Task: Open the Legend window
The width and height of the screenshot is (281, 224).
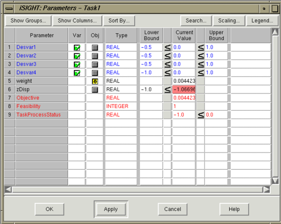Action: pyautogui.click(x=262, y=21)
